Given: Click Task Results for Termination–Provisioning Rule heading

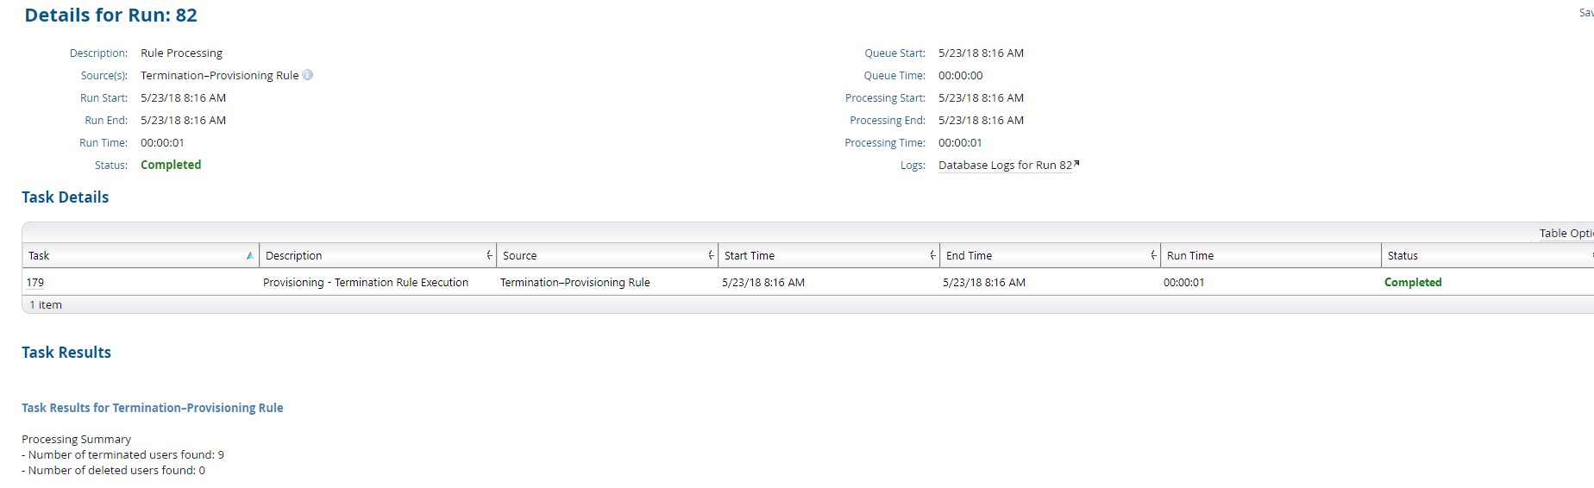Looking at the screenshot, I should (x=152, y=408).
